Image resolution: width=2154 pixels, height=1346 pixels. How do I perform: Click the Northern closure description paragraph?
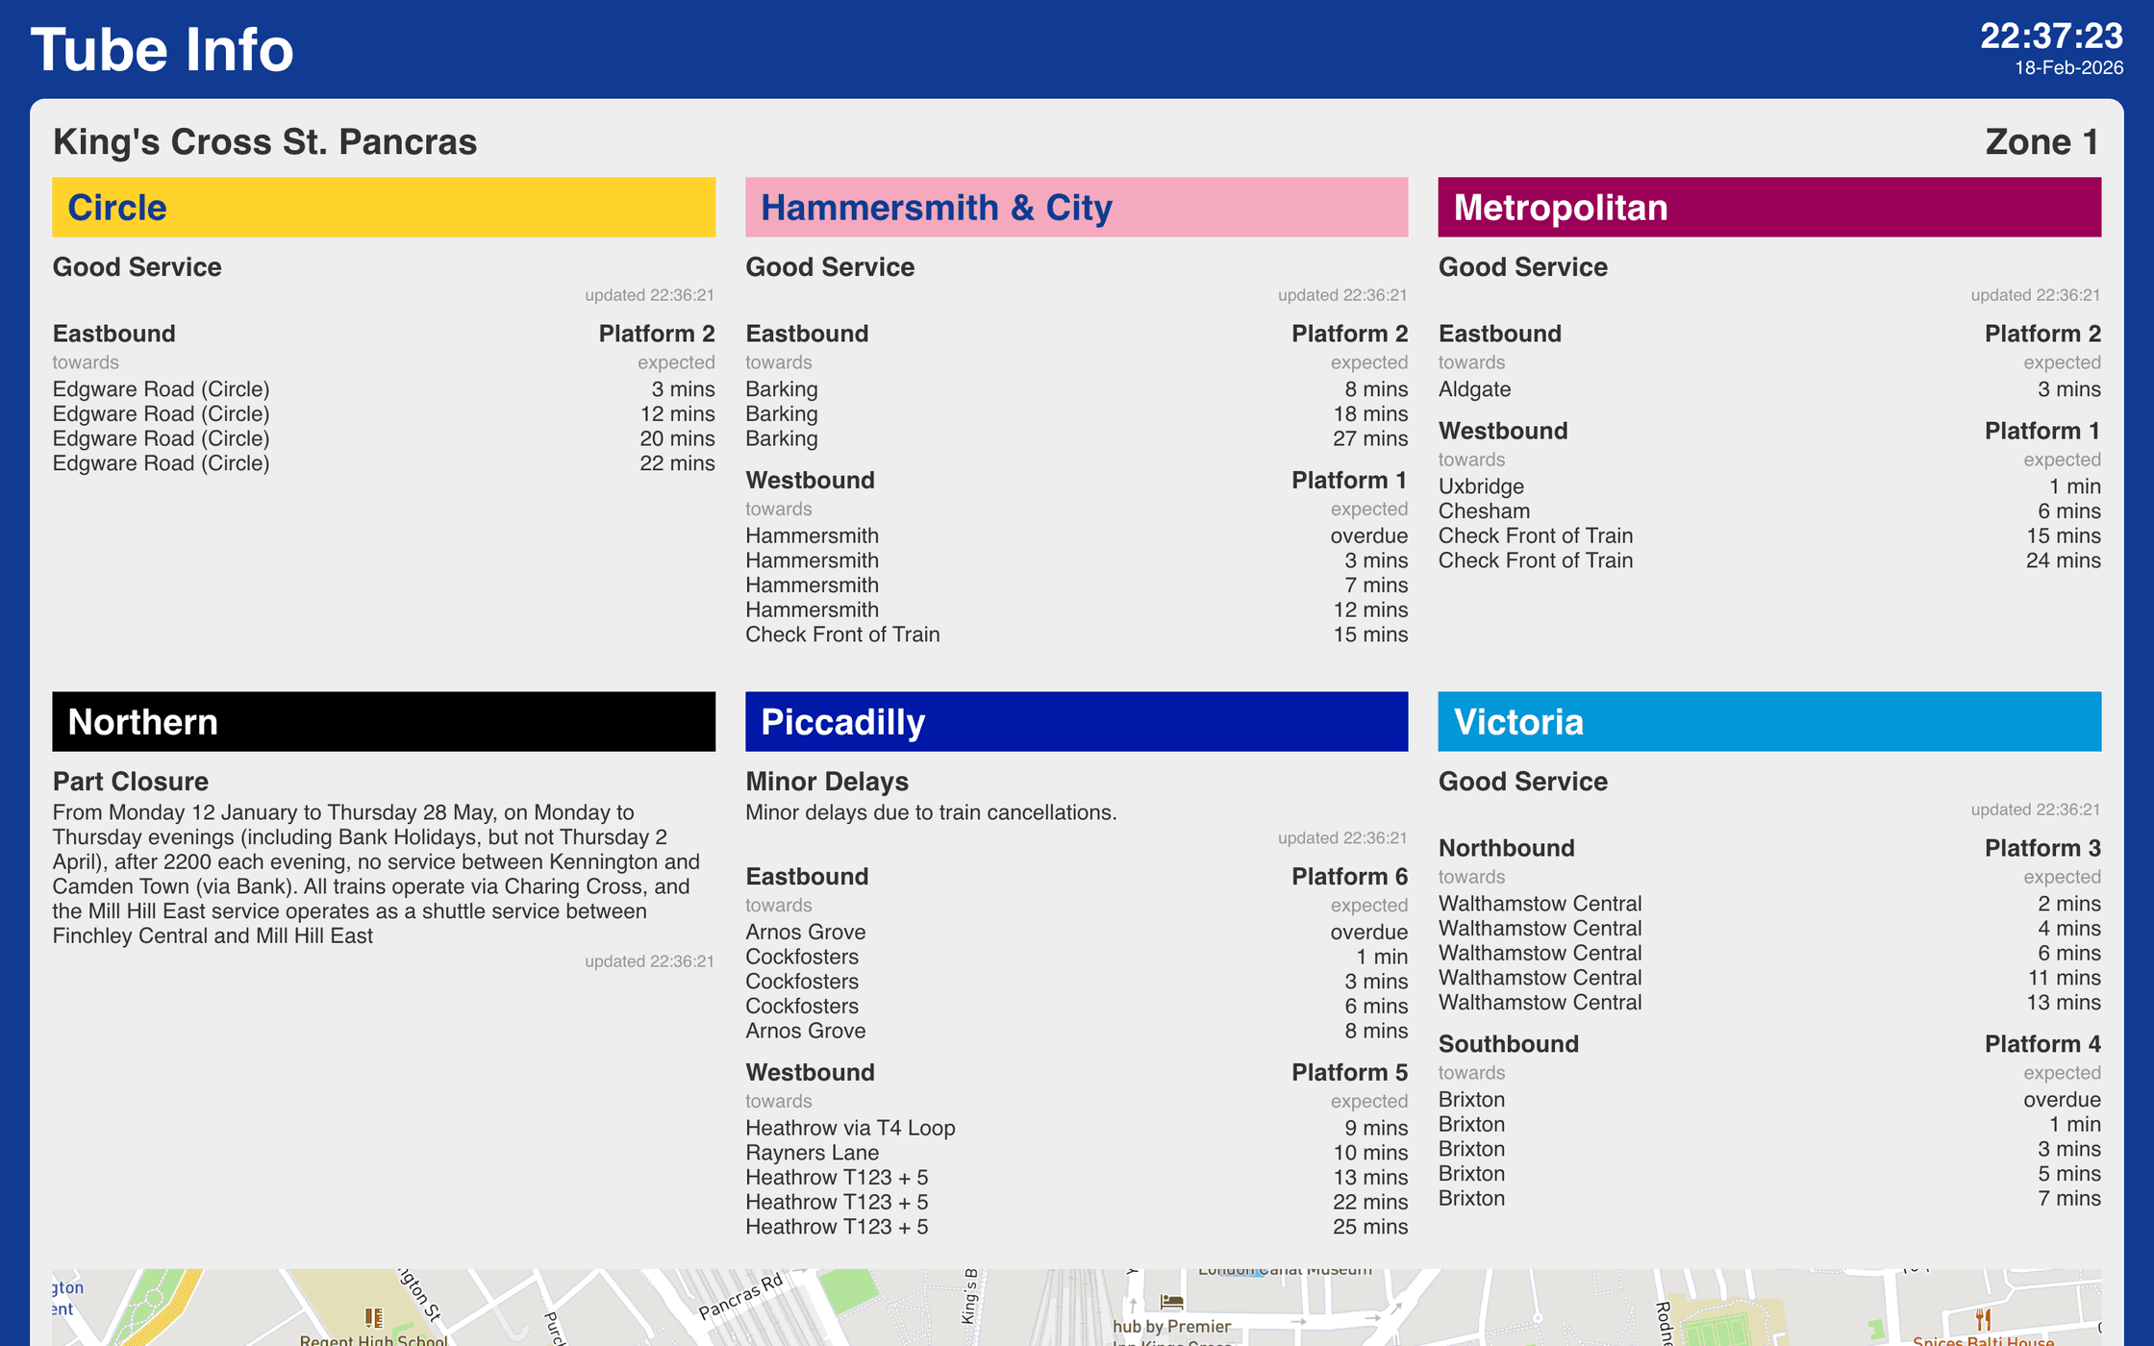(x=377, y=874)
